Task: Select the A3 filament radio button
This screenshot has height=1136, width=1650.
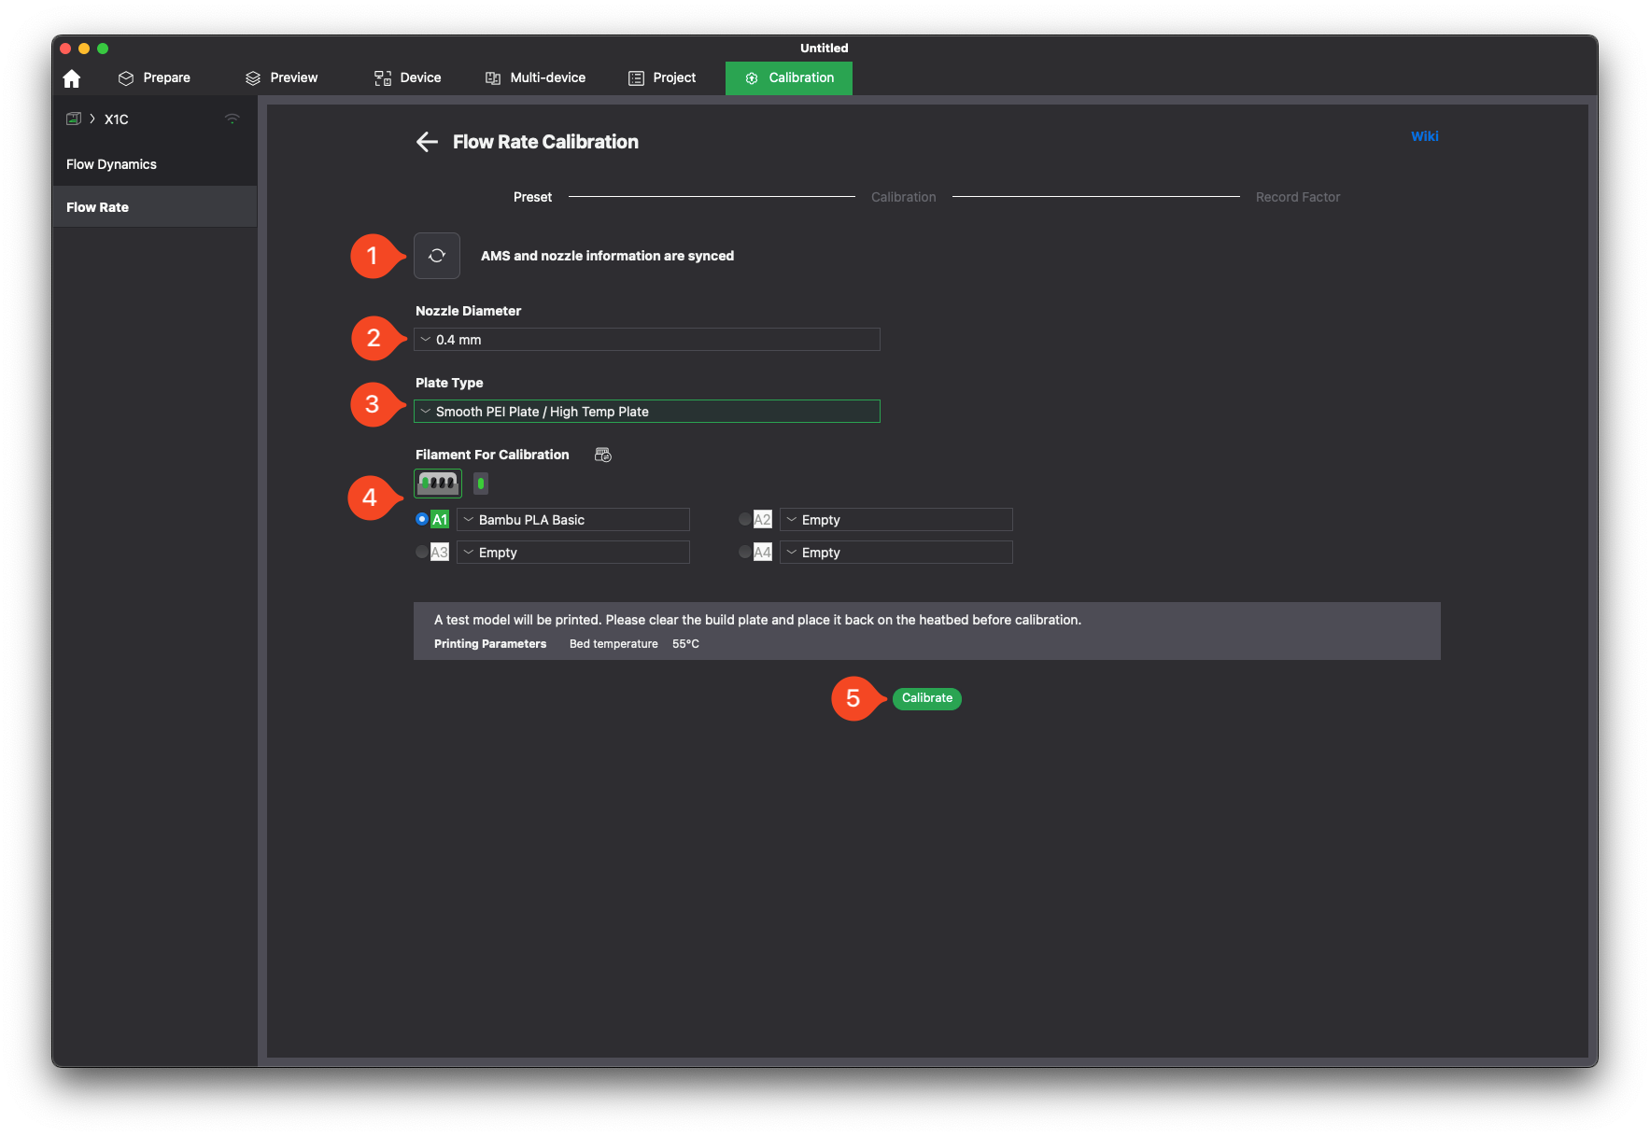Action: (422, 552)
